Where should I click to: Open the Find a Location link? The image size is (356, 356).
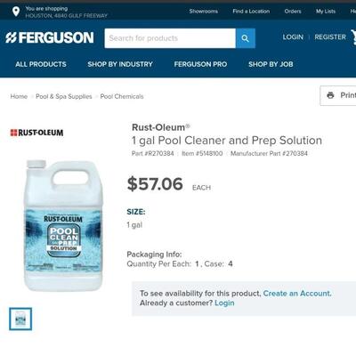(x=251, y=12)
